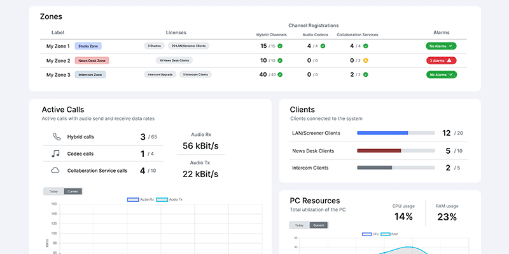Click the Studio Zone label tag
Screen dimensions: 509x254
88,46
